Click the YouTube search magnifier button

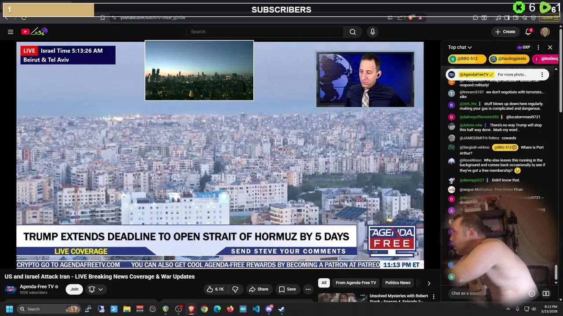pyautogui.click(x=353, y=32)
